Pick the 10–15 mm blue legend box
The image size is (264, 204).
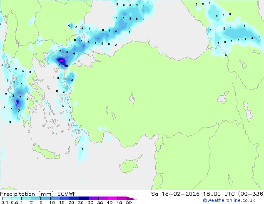click(55, 199)
